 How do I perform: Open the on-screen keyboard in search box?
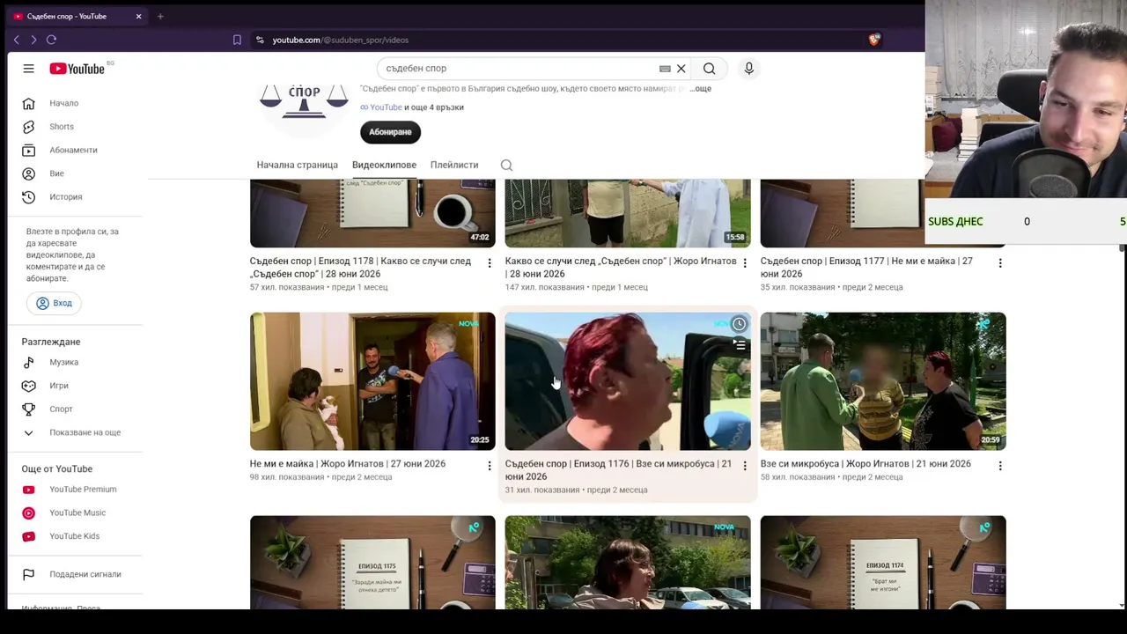[665, 68]
